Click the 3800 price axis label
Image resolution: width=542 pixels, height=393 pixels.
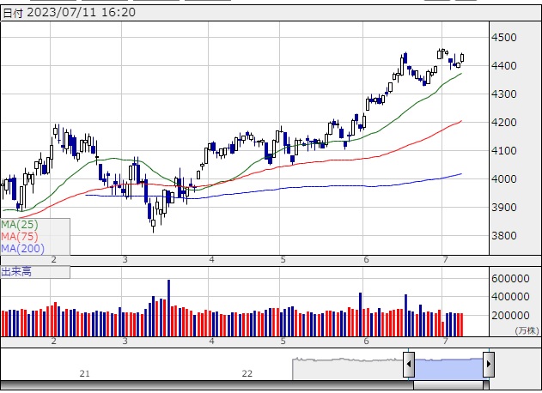pyautogui.click(x=503, y=235)
